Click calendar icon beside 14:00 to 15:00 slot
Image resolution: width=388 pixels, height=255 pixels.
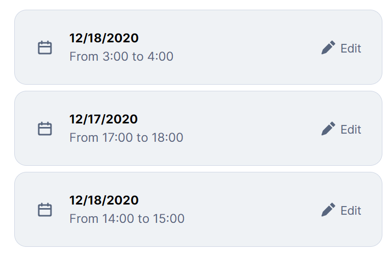click(45, 210)
